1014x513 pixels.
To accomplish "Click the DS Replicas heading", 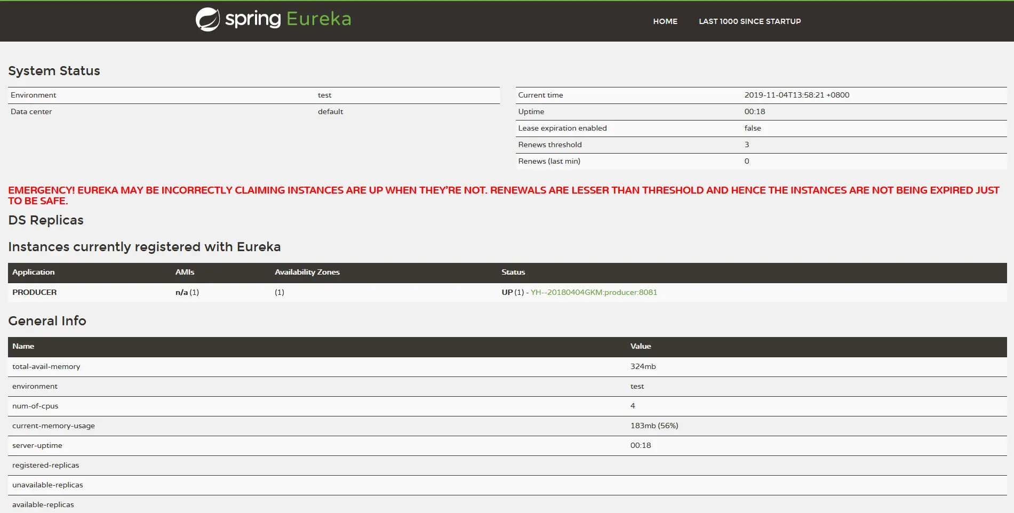I will (x=46, y=220).
